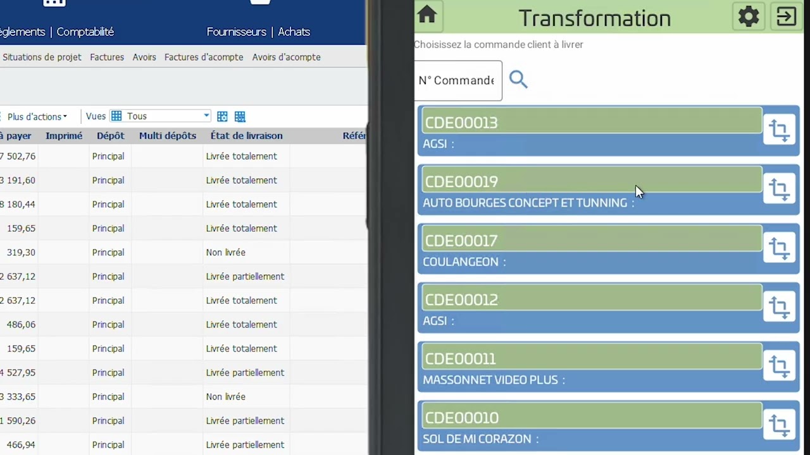This screenshot has height=455, width=810.
Task: Click Non livrée in the 333,65 row
Action: (x=225, y=396)
